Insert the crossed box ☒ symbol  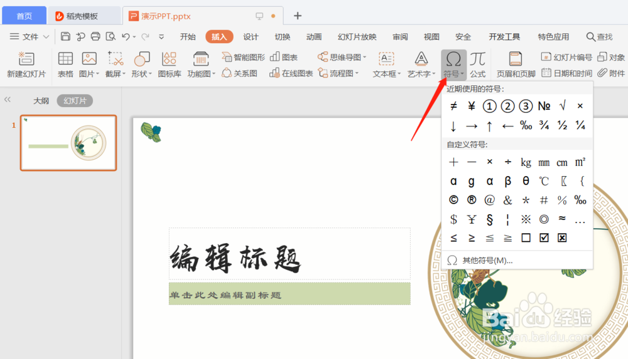pyautogui.click(x=562, y=238)
